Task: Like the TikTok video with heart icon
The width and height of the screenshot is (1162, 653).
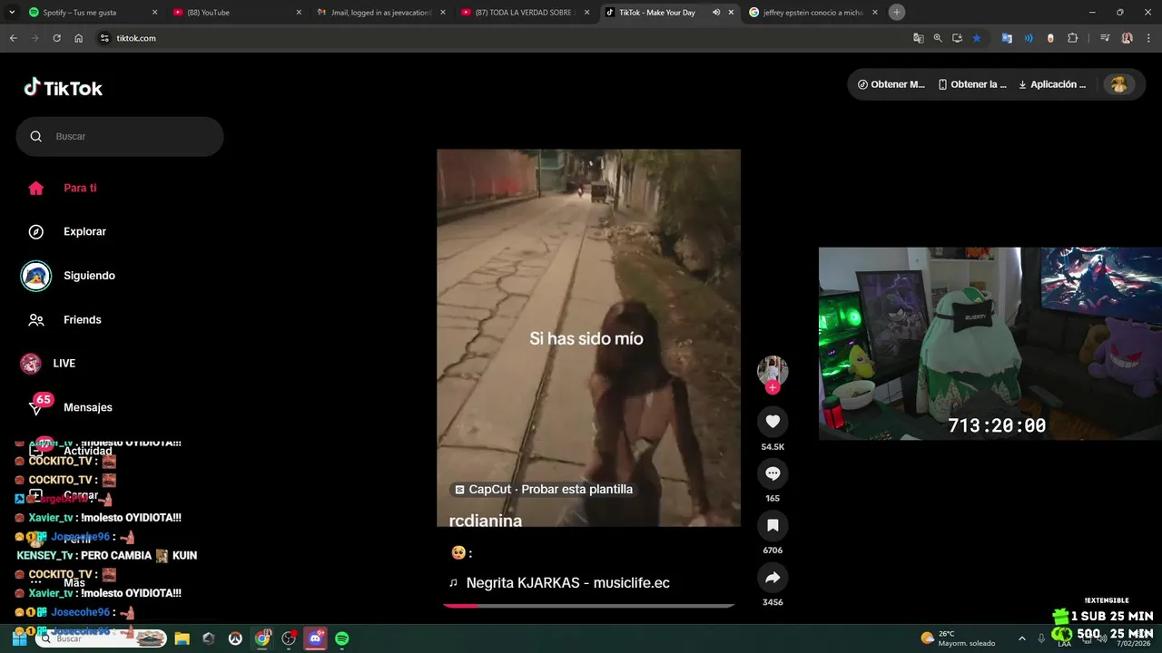Action: coord(773,421)
